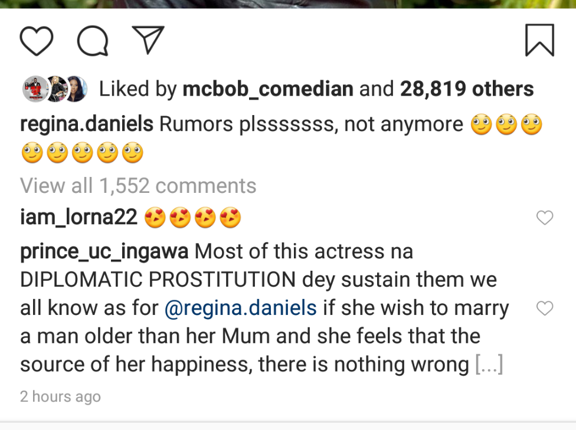This screenshot has height=430, width=576.
Task: Like the prince_uc_ingawa comment
Action: [x=544, y=308]
